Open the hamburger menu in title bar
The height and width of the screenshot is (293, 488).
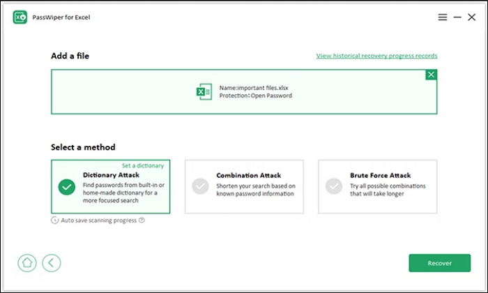click(x=442, y=17)
